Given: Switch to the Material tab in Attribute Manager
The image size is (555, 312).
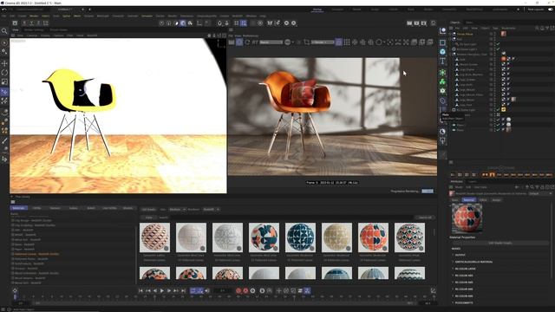Looking at the screenshot, I should (x=468, y=200).
